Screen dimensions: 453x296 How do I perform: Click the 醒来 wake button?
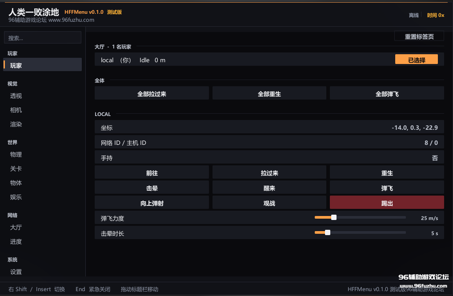click(269, 188)
